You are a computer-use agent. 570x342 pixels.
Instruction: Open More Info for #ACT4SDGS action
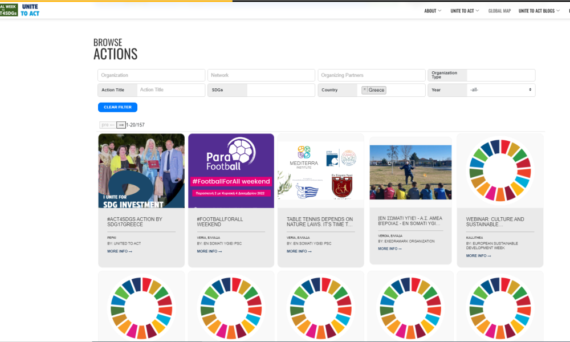point(120,251)
